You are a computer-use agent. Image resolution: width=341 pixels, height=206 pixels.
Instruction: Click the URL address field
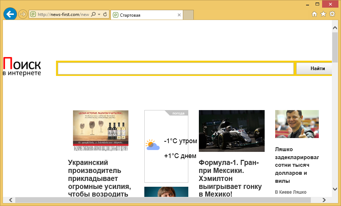(63, 15)
